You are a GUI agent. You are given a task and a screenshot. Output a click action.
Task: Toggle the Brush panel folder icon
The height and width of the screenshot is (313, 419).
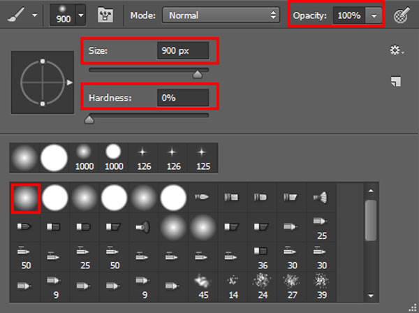pyautogui.click(x=105, y=15)
